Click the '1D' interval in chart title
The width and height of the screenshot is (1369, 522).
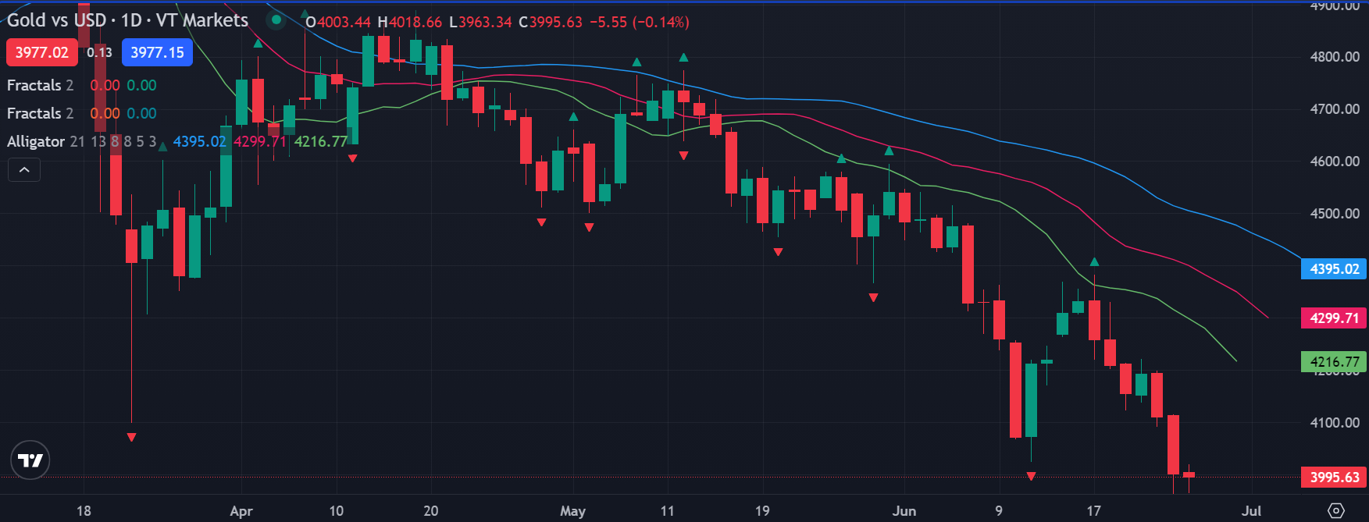tap(131, 20)
